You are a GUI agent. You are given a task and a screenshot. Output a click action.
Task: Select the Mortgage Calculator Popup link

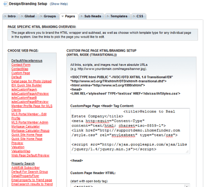click(x=30, y=131)
